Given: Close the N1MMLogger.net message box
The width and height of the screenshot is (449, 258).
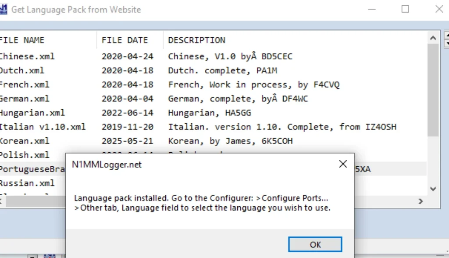Looking at the screenshot, I should pos(343,165).
